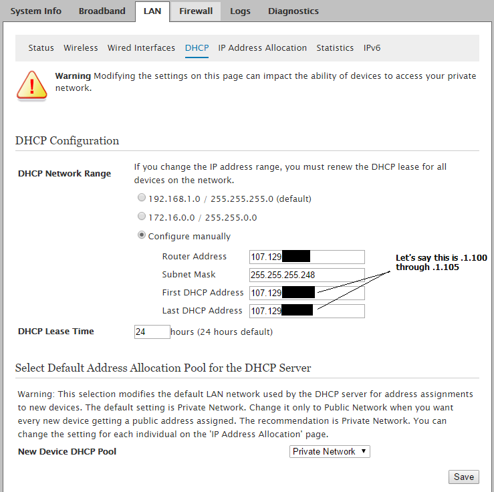Focus the Subnet Mask text field
The height and width of the screenshot is (492, 494).
coord(307,275)
